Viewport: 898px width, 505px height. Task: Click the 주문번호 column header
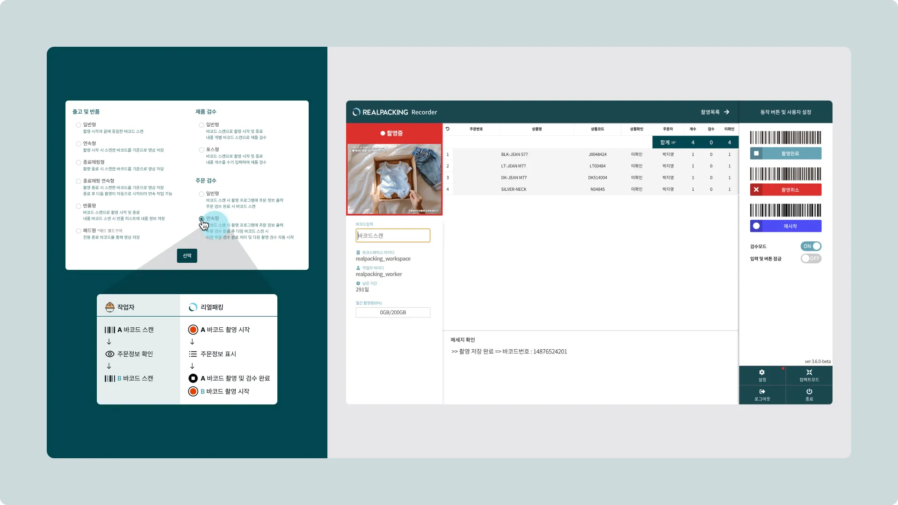pyautogui.click(x=476, y=129)
